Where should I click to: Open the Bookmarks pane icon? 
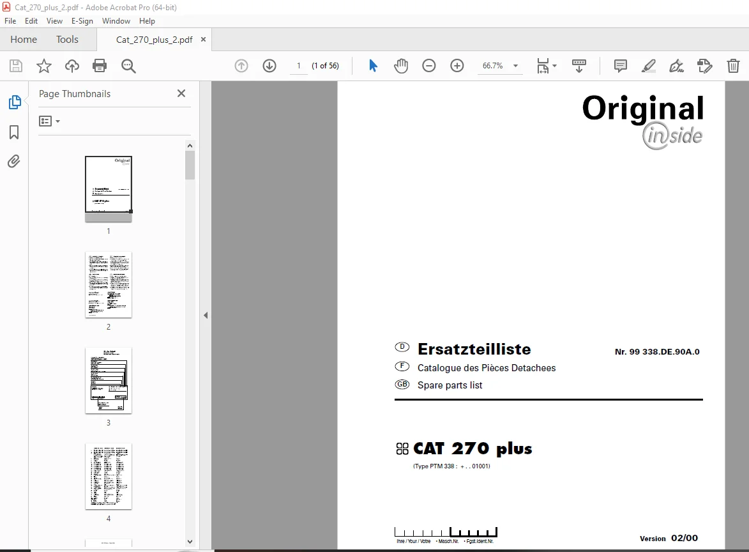click(14, 132)
